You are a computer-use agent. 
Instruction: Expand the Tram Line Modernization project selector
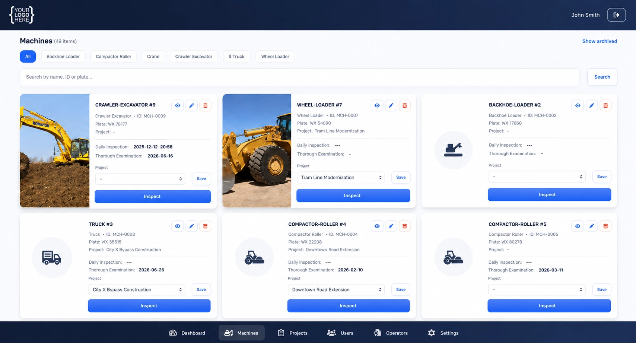(x=340, y=177)
